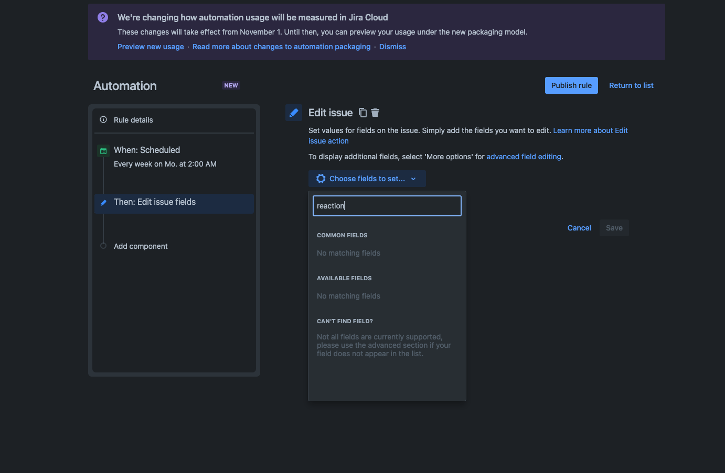This screenshot has width=725, height=473.
Task: Open the Choose fields to set dropdown
Action: (367, 178)
